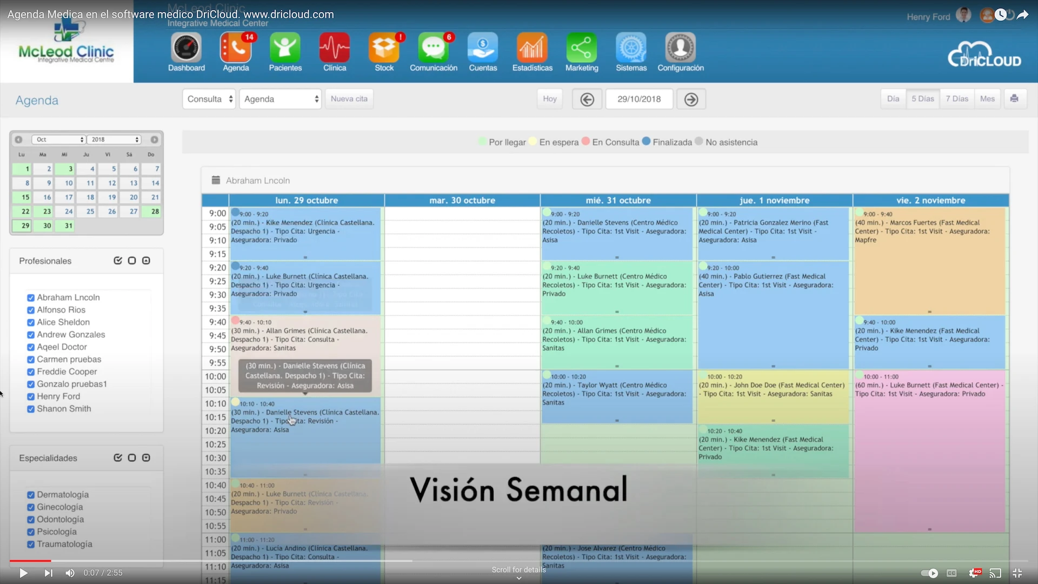The width and height of the screenshot is (1038, 584).
Task: Click day 31 in the mini calendar
Action: [65, 225]
